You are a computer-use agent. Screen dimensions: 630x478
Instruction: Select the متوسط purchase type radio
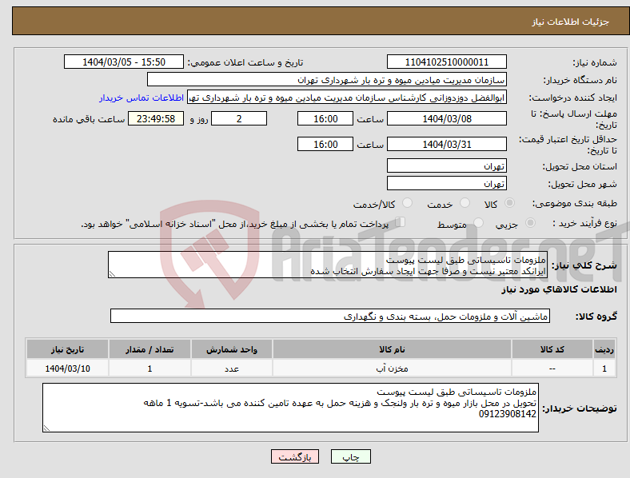click(x=479, y=222)
